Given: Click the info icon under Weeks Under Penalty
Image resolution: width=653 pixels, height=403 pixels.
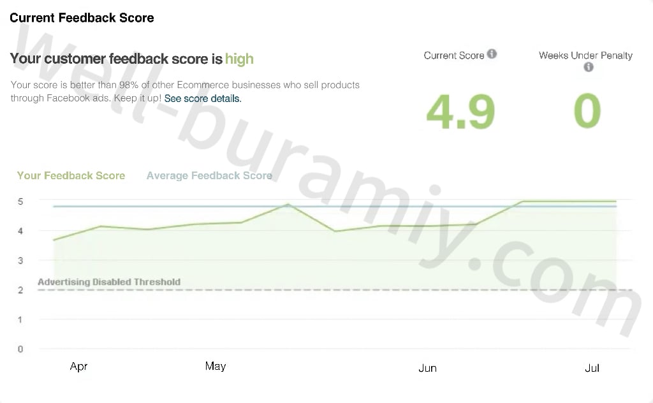Looking at the screenshot, I should point(588,67).
